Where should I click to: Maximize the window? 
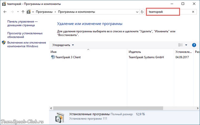[x=183, y=4]
